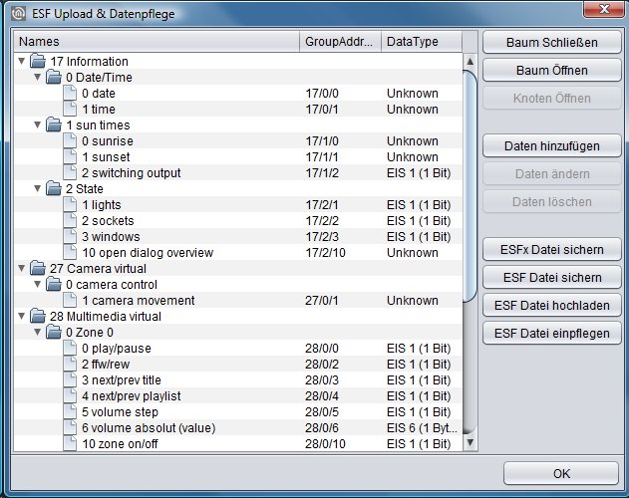Image resolution: width=629 pixels, height=498 pixels.
Task: Click the scrollbar down arrow in tree list
Action: (x=471, y=442)
